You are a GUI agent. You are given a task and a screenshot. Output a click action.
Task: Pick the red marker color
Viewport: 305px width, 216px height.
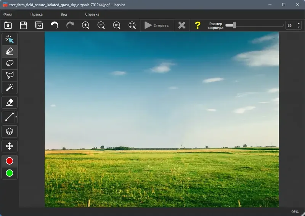click(x=10, y=161)
